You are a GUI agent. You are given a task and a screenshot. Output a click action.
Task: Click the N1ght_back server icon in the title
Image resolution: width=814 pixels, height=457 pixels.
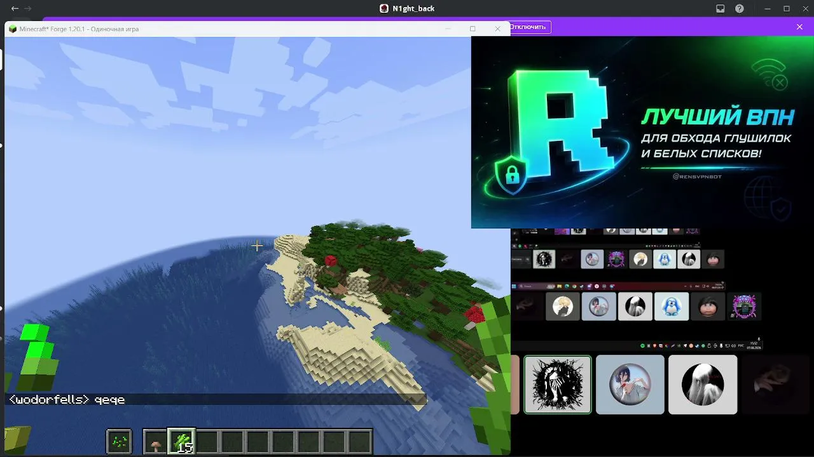384,9
